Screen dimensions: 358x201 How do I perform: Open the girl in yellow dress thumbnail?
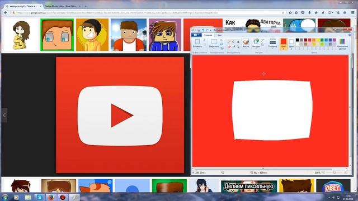21,35
